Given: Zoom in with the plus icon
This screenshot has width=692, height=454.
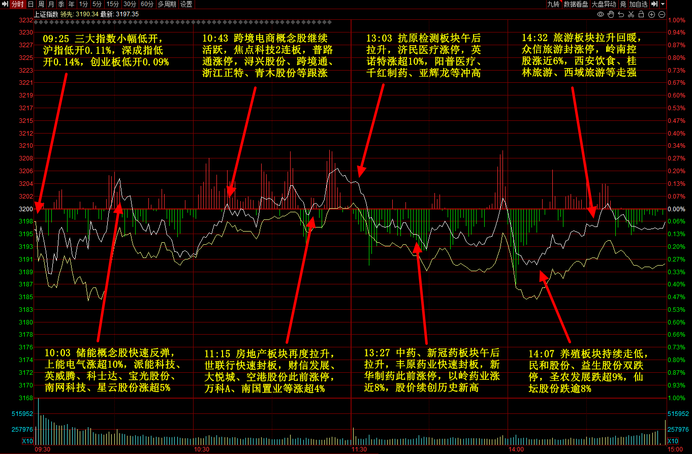Looking at the screenshot, I should (651, 14).
